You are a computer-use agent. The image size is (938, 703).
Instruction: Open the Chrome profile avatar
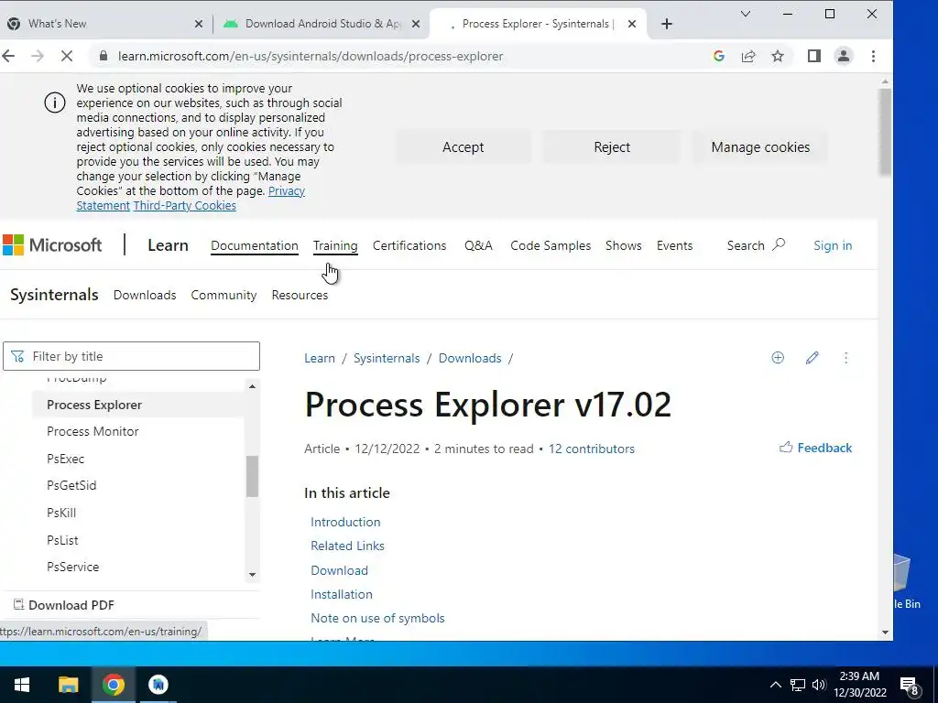click(x=844, y=56)
